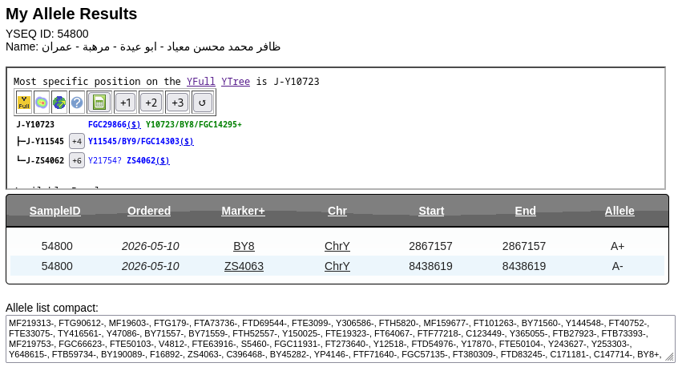The width and height of the screenshot is (682, 371).
Task: Click the A- allele cell
Action: pyautogui.click(x=617, y=266)
